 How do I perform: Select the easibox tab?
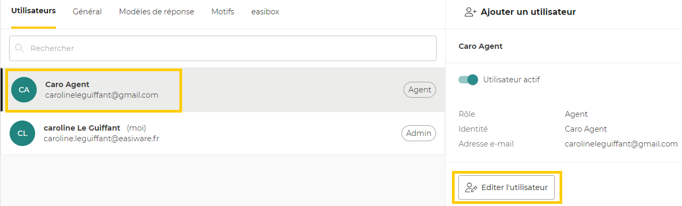(x=265, y=12)
